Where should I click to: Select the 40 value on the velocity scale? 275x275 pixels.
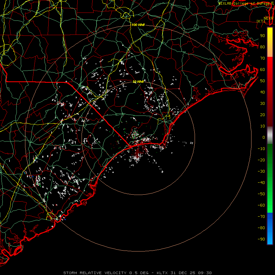(262, 92)
